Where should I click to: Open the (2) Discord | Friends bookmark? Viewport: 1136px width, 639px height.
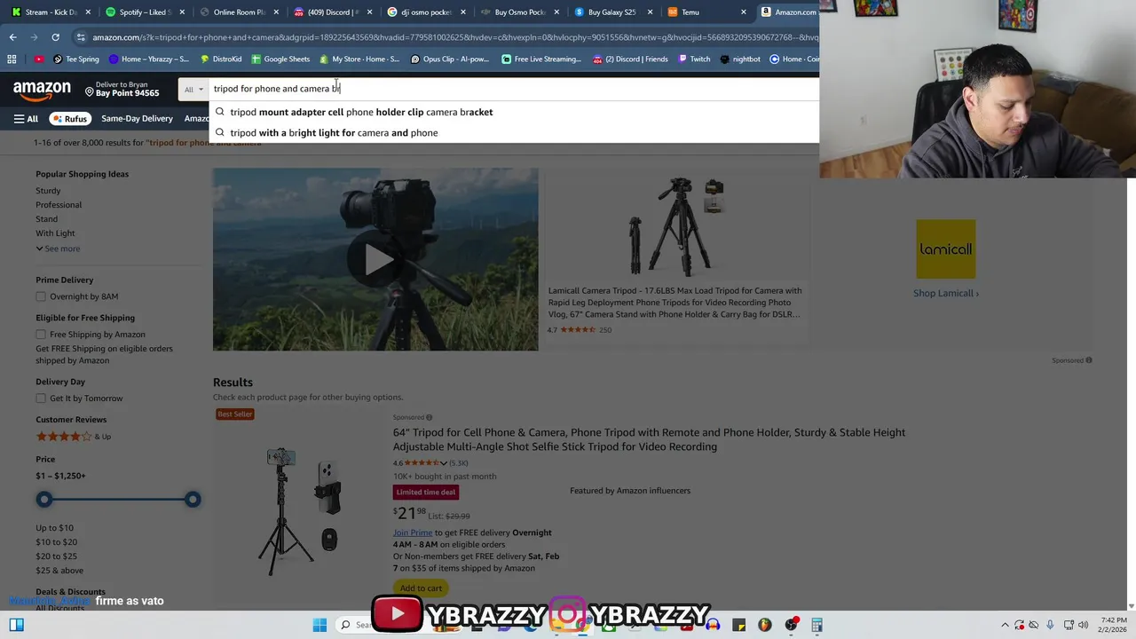(x=630, y=59)
